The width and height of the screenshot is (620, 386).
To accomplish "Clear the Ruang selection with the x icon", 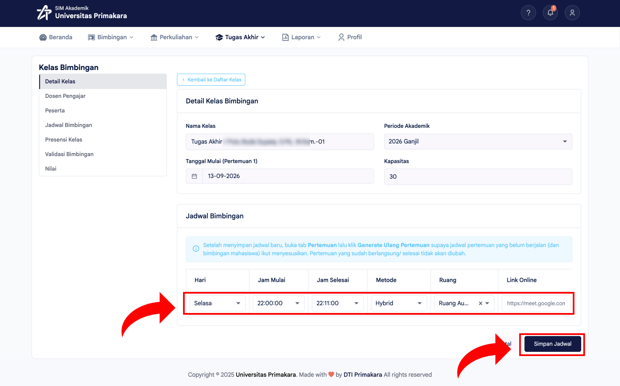I will (480, 303).
